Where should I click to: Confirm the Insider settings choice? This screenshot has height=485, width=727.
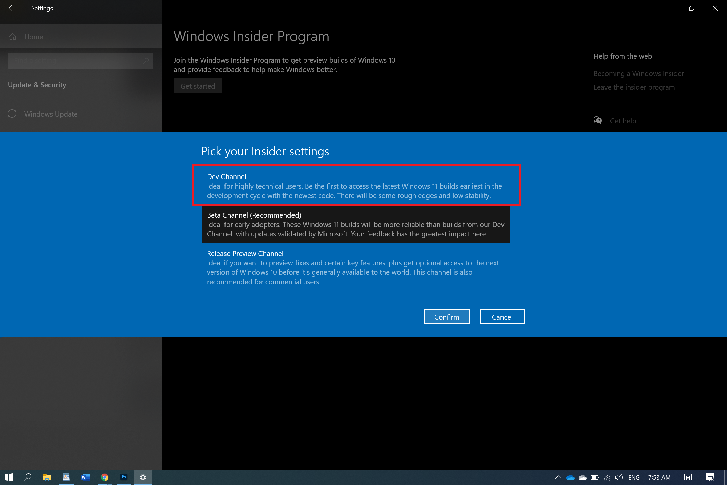447,317
